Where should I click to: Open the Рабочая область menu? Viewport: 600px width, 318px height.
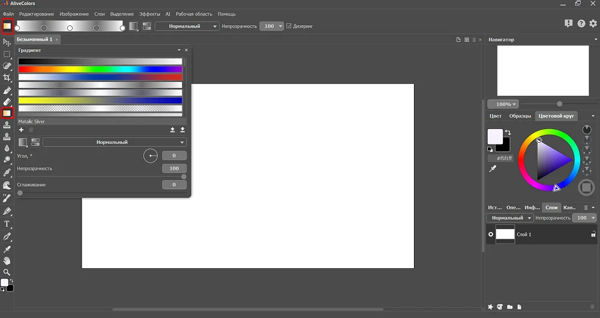[194, 14]
